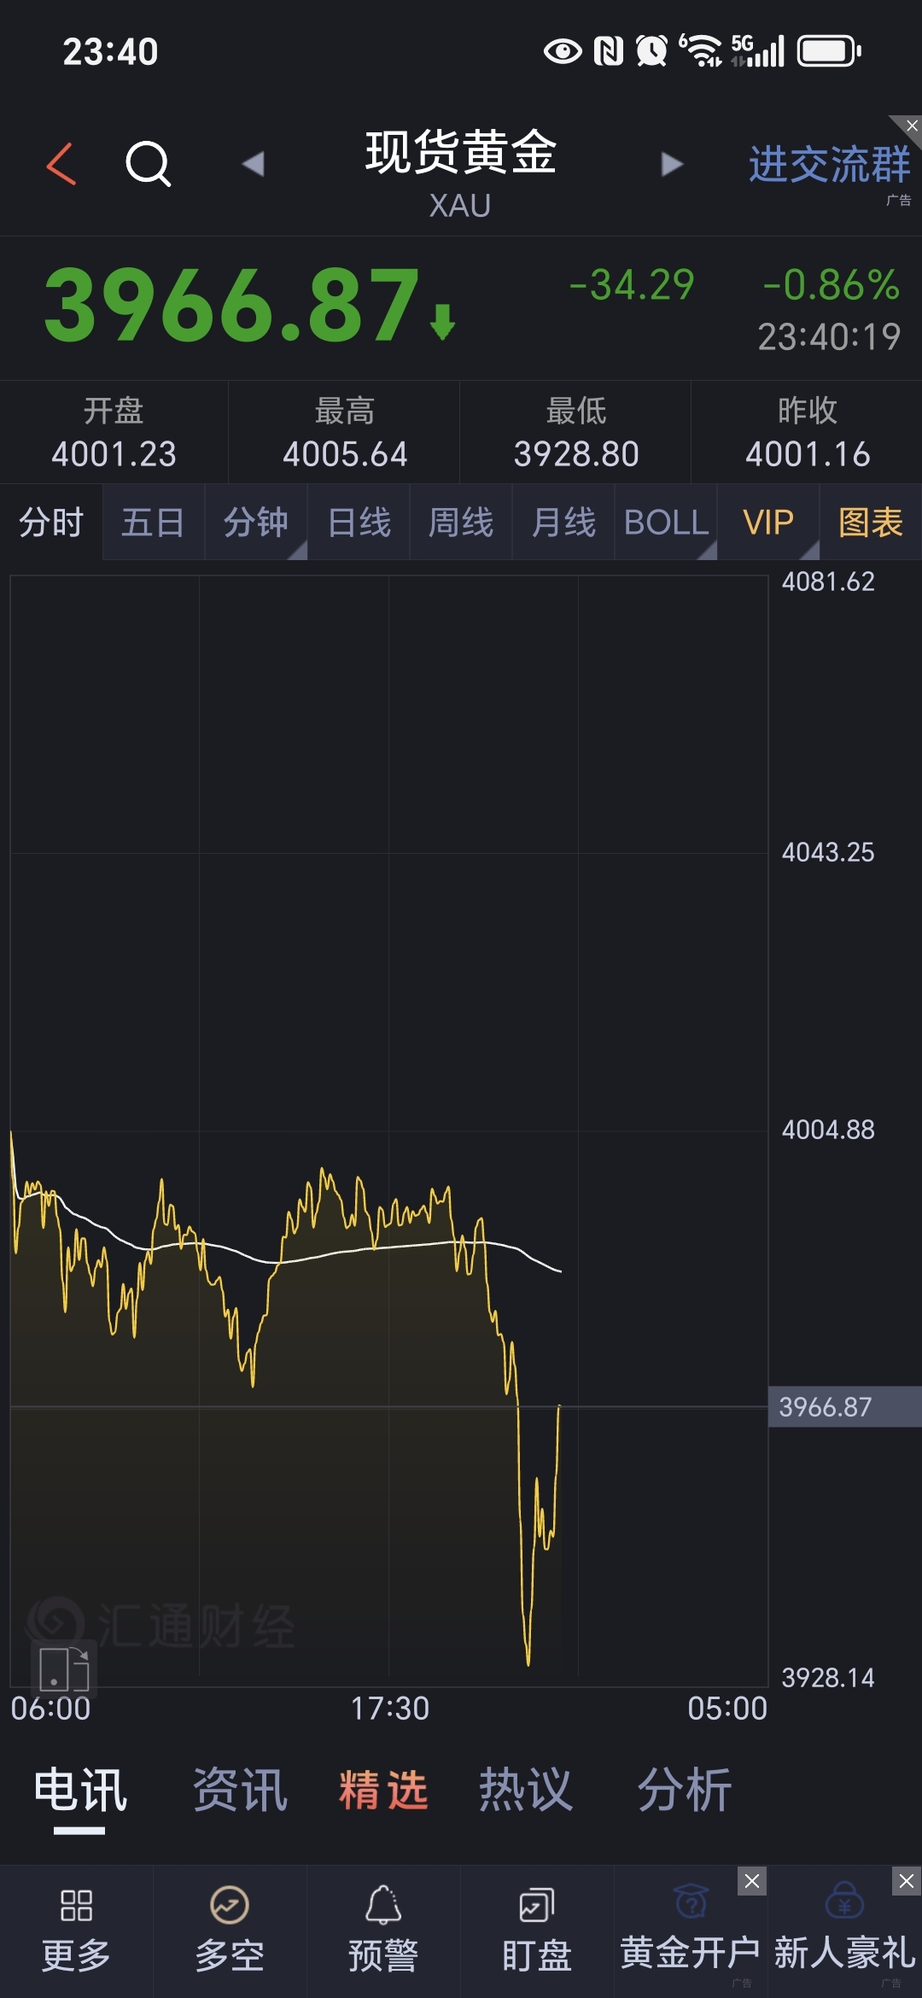
Task: Expand the BOLL indicator dropdown
Action: (x=666, y=522)
